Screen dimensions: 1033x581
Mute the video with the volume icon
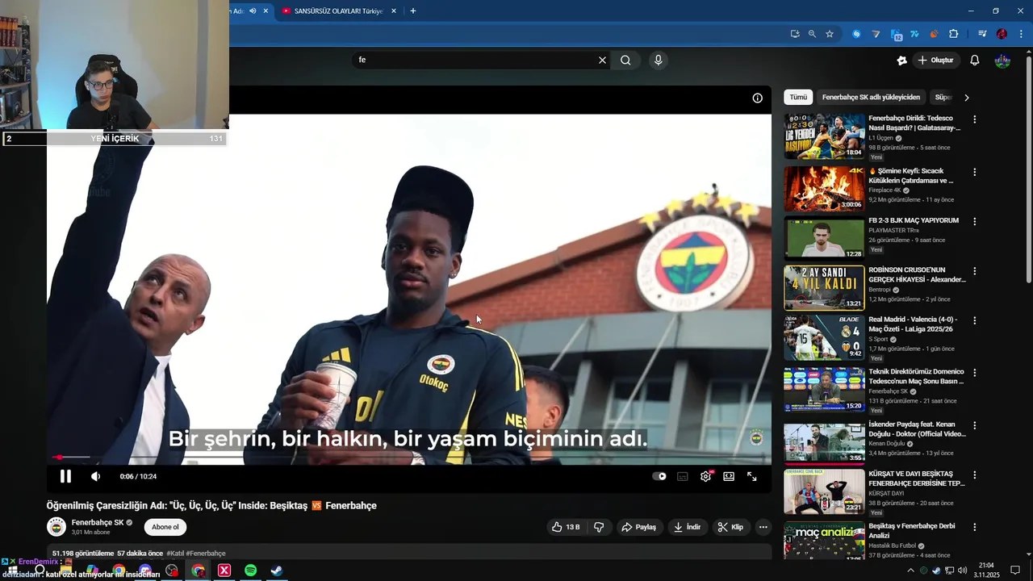tap(95, 476)
